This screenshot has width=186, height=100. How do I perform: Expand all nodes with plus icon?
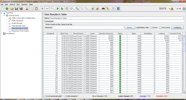(42, 9)
